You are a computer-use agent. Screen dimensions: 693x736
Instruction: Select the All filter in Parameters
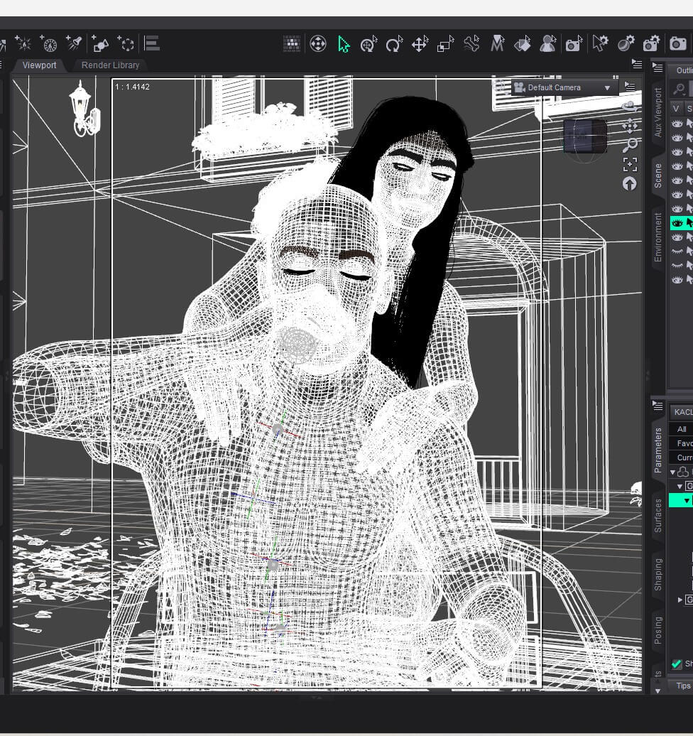point(681,429)
